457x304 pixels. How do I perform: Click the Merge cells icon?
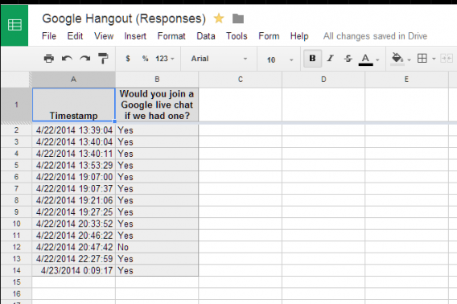447,59
